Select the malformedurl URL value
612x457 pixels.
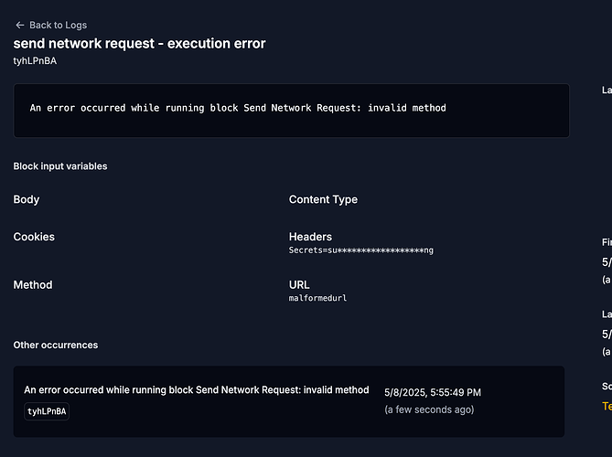[317, 298]
